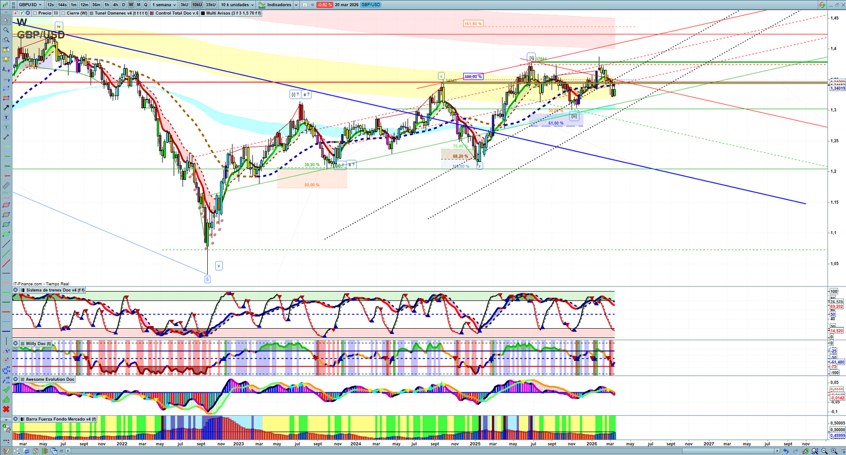Select the Q quarterly timeframe
Screen dimensions: 846x455
point(145,5)
